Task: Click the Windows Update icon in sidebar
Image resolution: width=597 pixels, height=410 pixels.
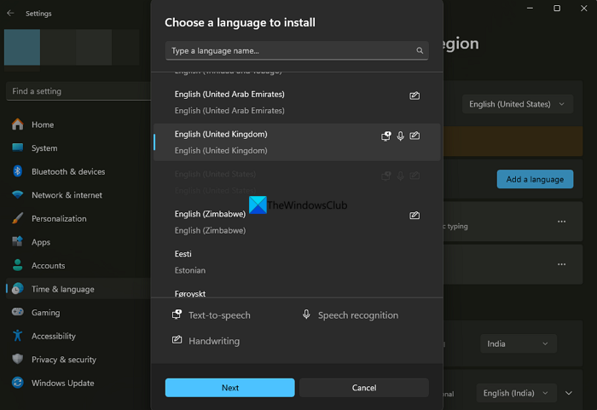Action: (x=17, y=383)
